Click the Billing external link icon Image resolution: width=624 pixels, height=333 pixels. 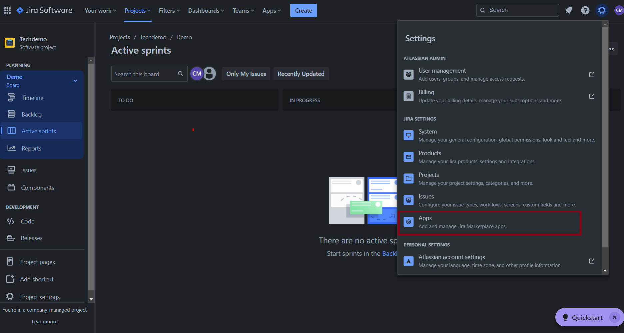592,96
